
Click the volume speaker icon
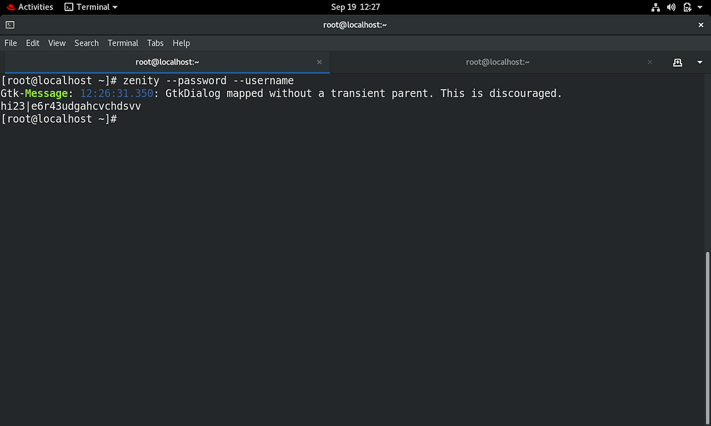click(671, 7)
